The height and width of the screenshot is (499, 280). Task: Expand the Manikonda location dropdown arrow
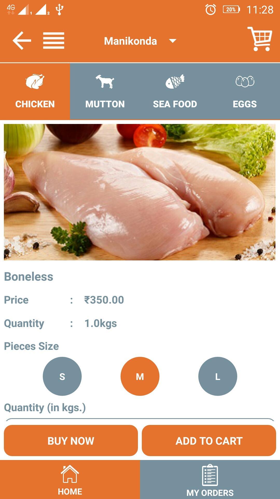pyautogui.click(x=173, y=41)
